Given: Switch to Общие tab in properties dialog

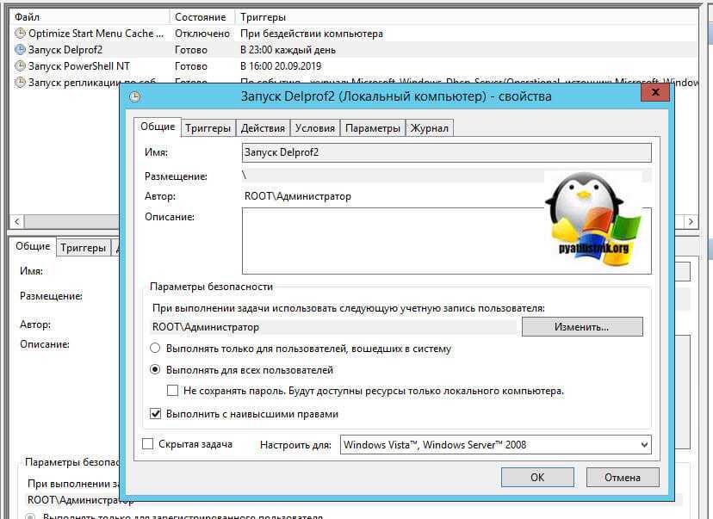Looking at the screenshot, I should (158, 127).
